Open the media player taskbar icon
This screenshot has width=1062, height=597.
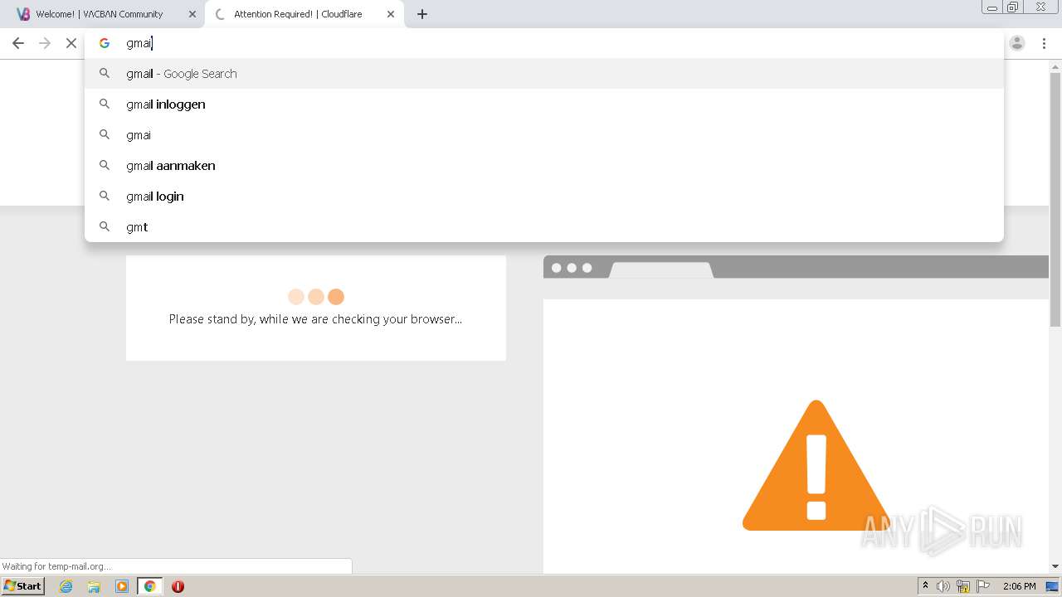coord(122,586)
